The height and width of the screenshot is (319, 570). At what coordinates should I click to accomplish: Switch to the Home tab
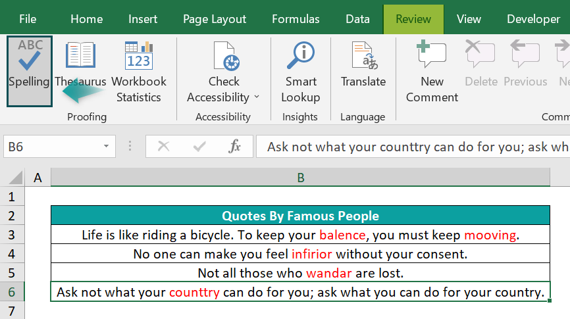click(x=86, y=19)
